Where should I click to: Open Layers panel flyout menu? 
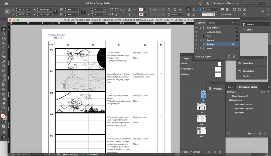(x=238, y=23)
